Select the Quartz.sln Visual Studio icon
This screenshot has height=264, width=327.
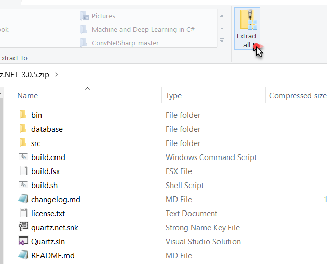[23, 241]
